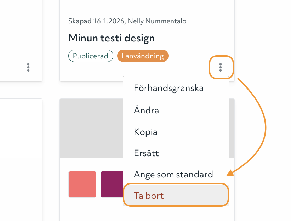Click the author name Nelly Nummentalo

coord(157,21)
